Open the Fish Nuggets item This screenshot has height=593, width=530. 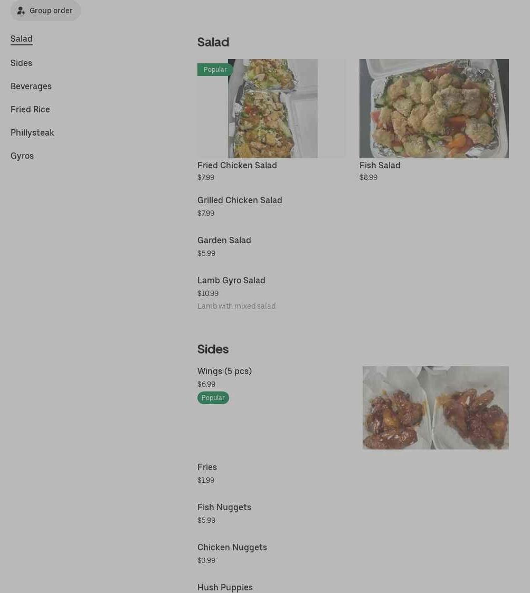[x=224, y=513]
